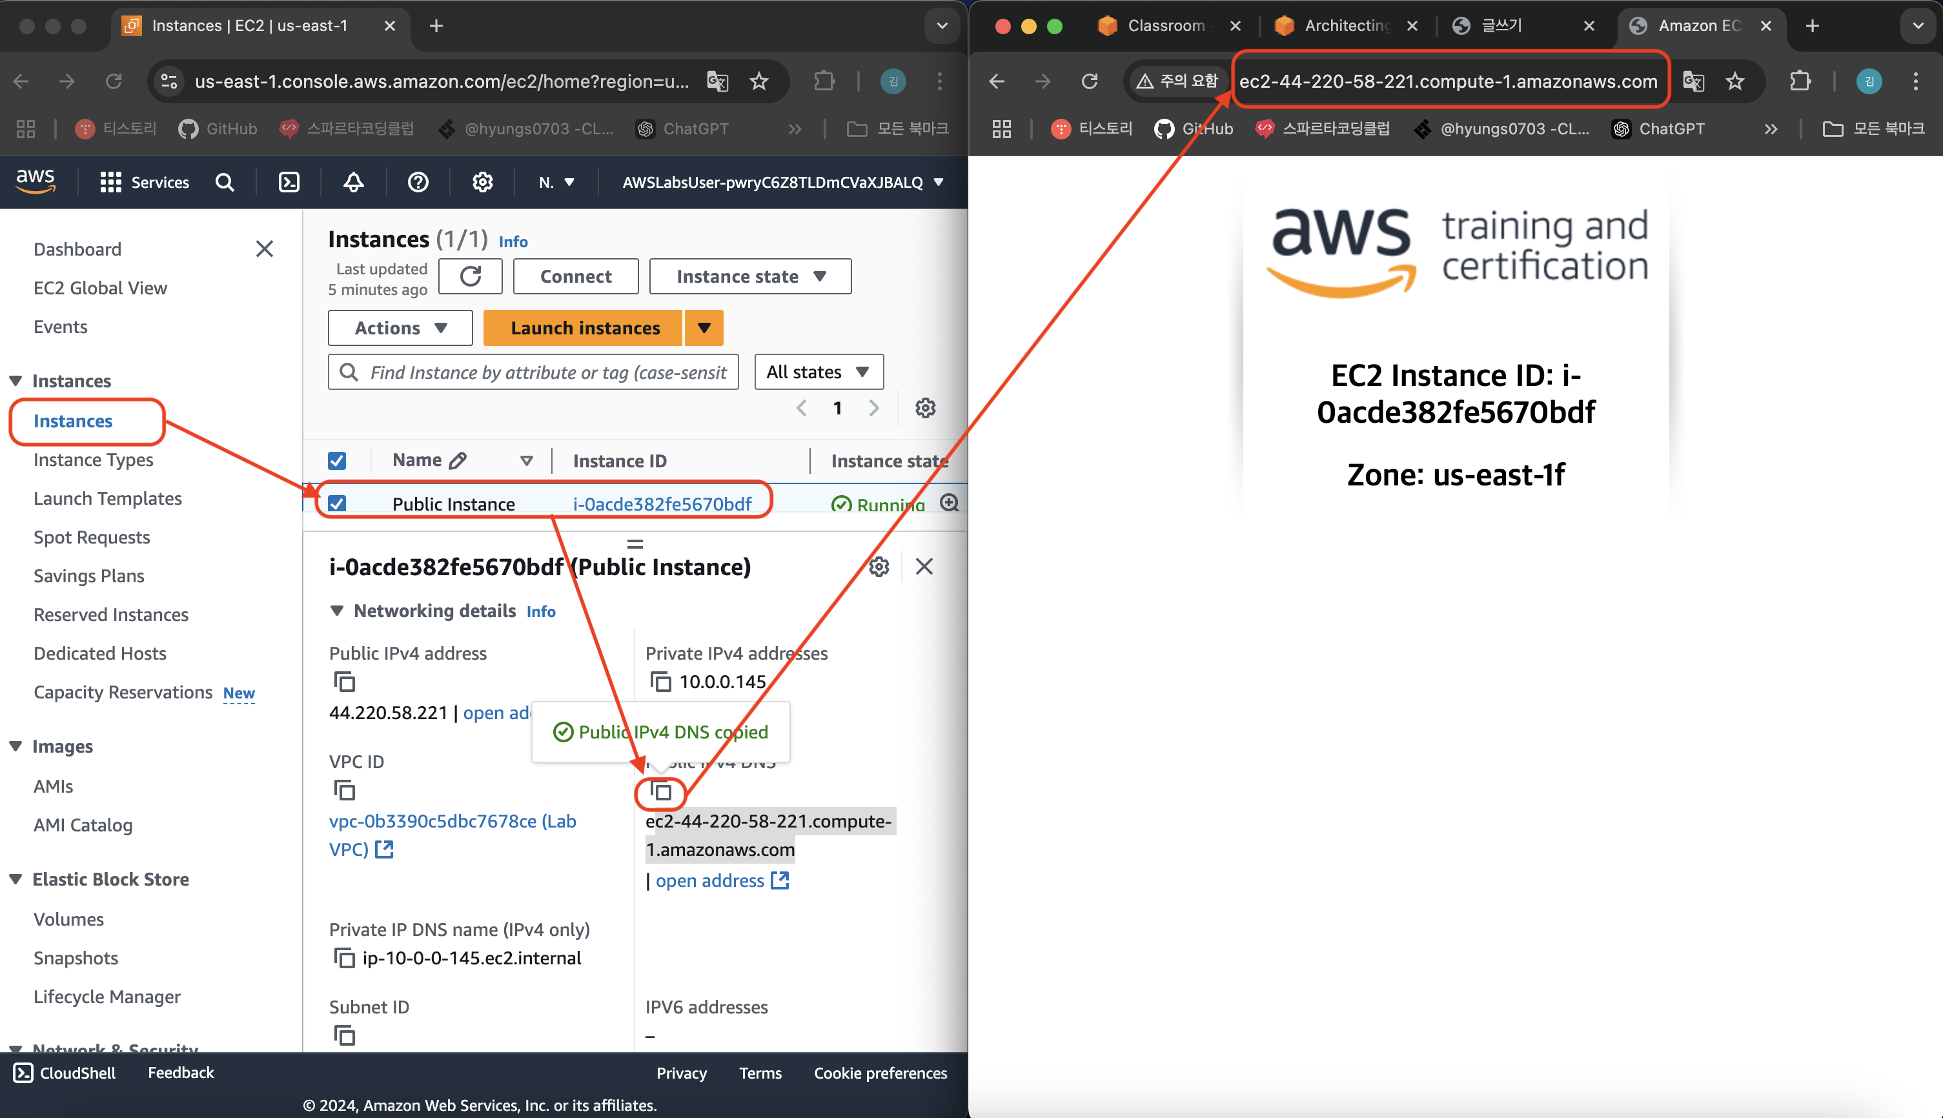The image size is (1943, 1118).
Task: Open the Instance state dropdown
Action: 750,276
